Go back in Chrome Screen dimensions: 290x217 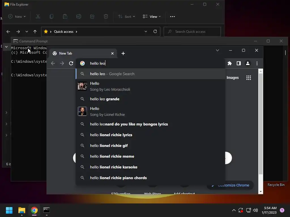point(53,64)
